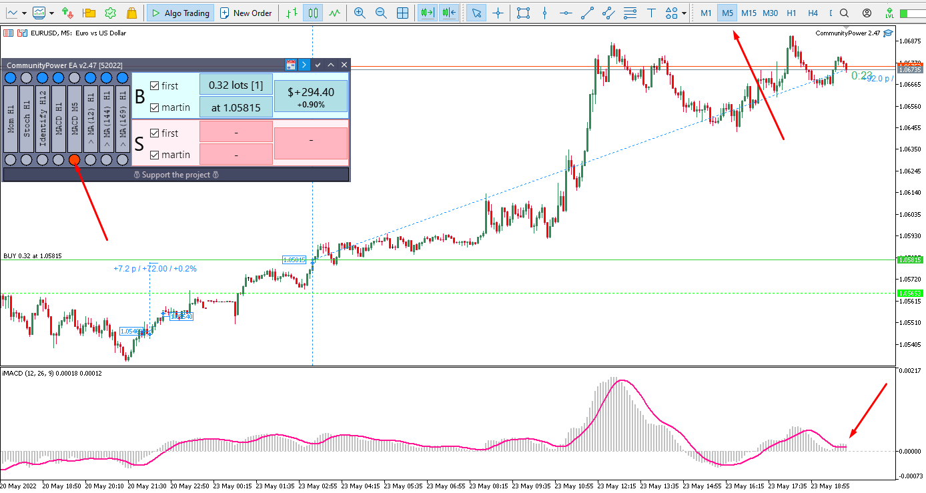Click the 0.32 lots [1] cell
926x493 pixels.
[236, 85]
